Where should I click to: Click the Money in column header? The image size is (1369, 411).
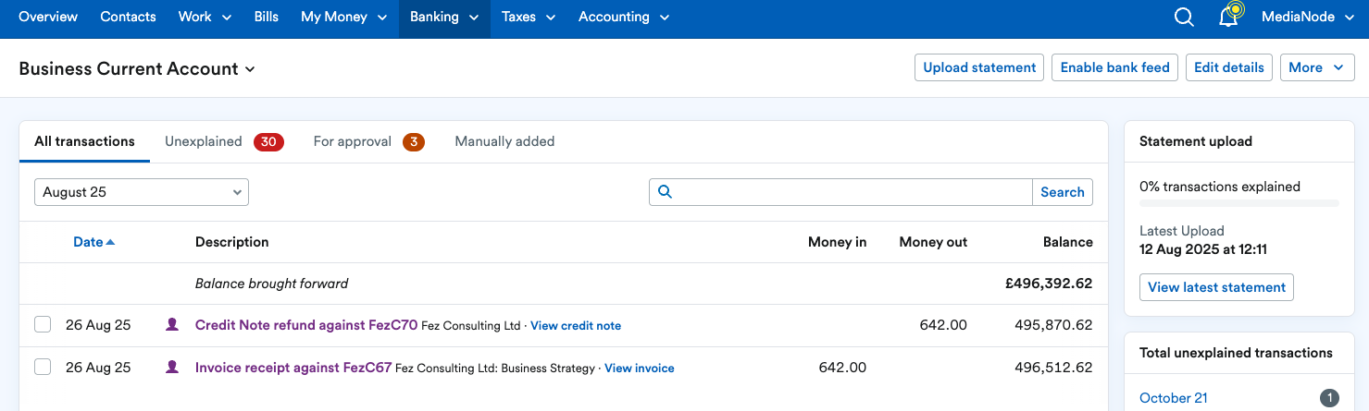click(x=837, y=242)
